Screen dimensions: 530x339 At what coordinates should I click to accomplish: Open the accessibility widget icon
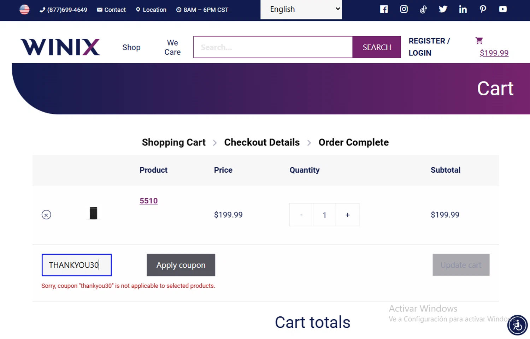coord(517,325)
